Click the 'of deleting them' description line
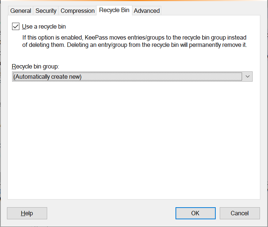Image resolution: width=268 pixels, height=227 pixels. pos(135,45)
